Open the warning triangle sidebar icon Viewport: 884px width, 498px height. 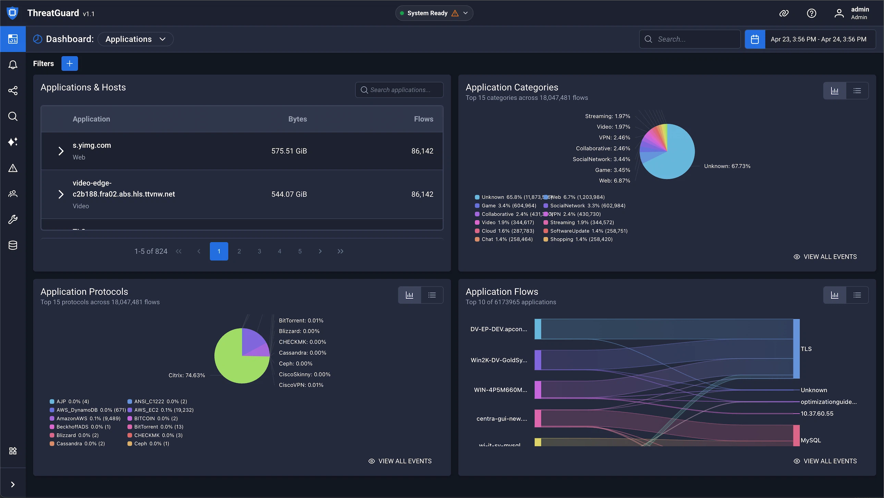(13, 168)
